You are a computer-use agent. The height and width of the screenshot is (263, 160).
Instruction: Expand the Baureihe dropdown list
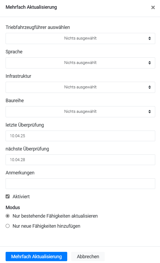click(x=80, y=112)
